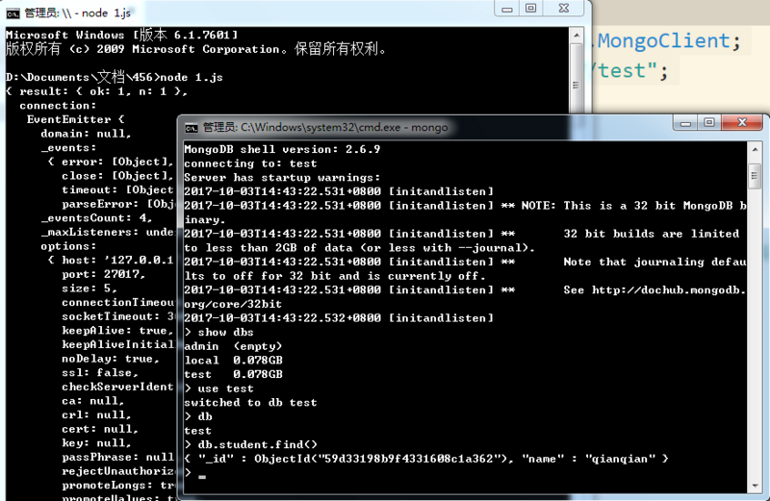Click the '/test";' string in background editor
This screenshot has width=770, height=501.
pos(630,71)
